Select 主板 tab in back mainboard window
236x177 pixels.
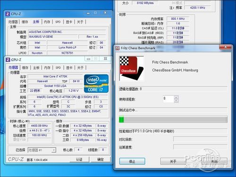tap(36, 22)
